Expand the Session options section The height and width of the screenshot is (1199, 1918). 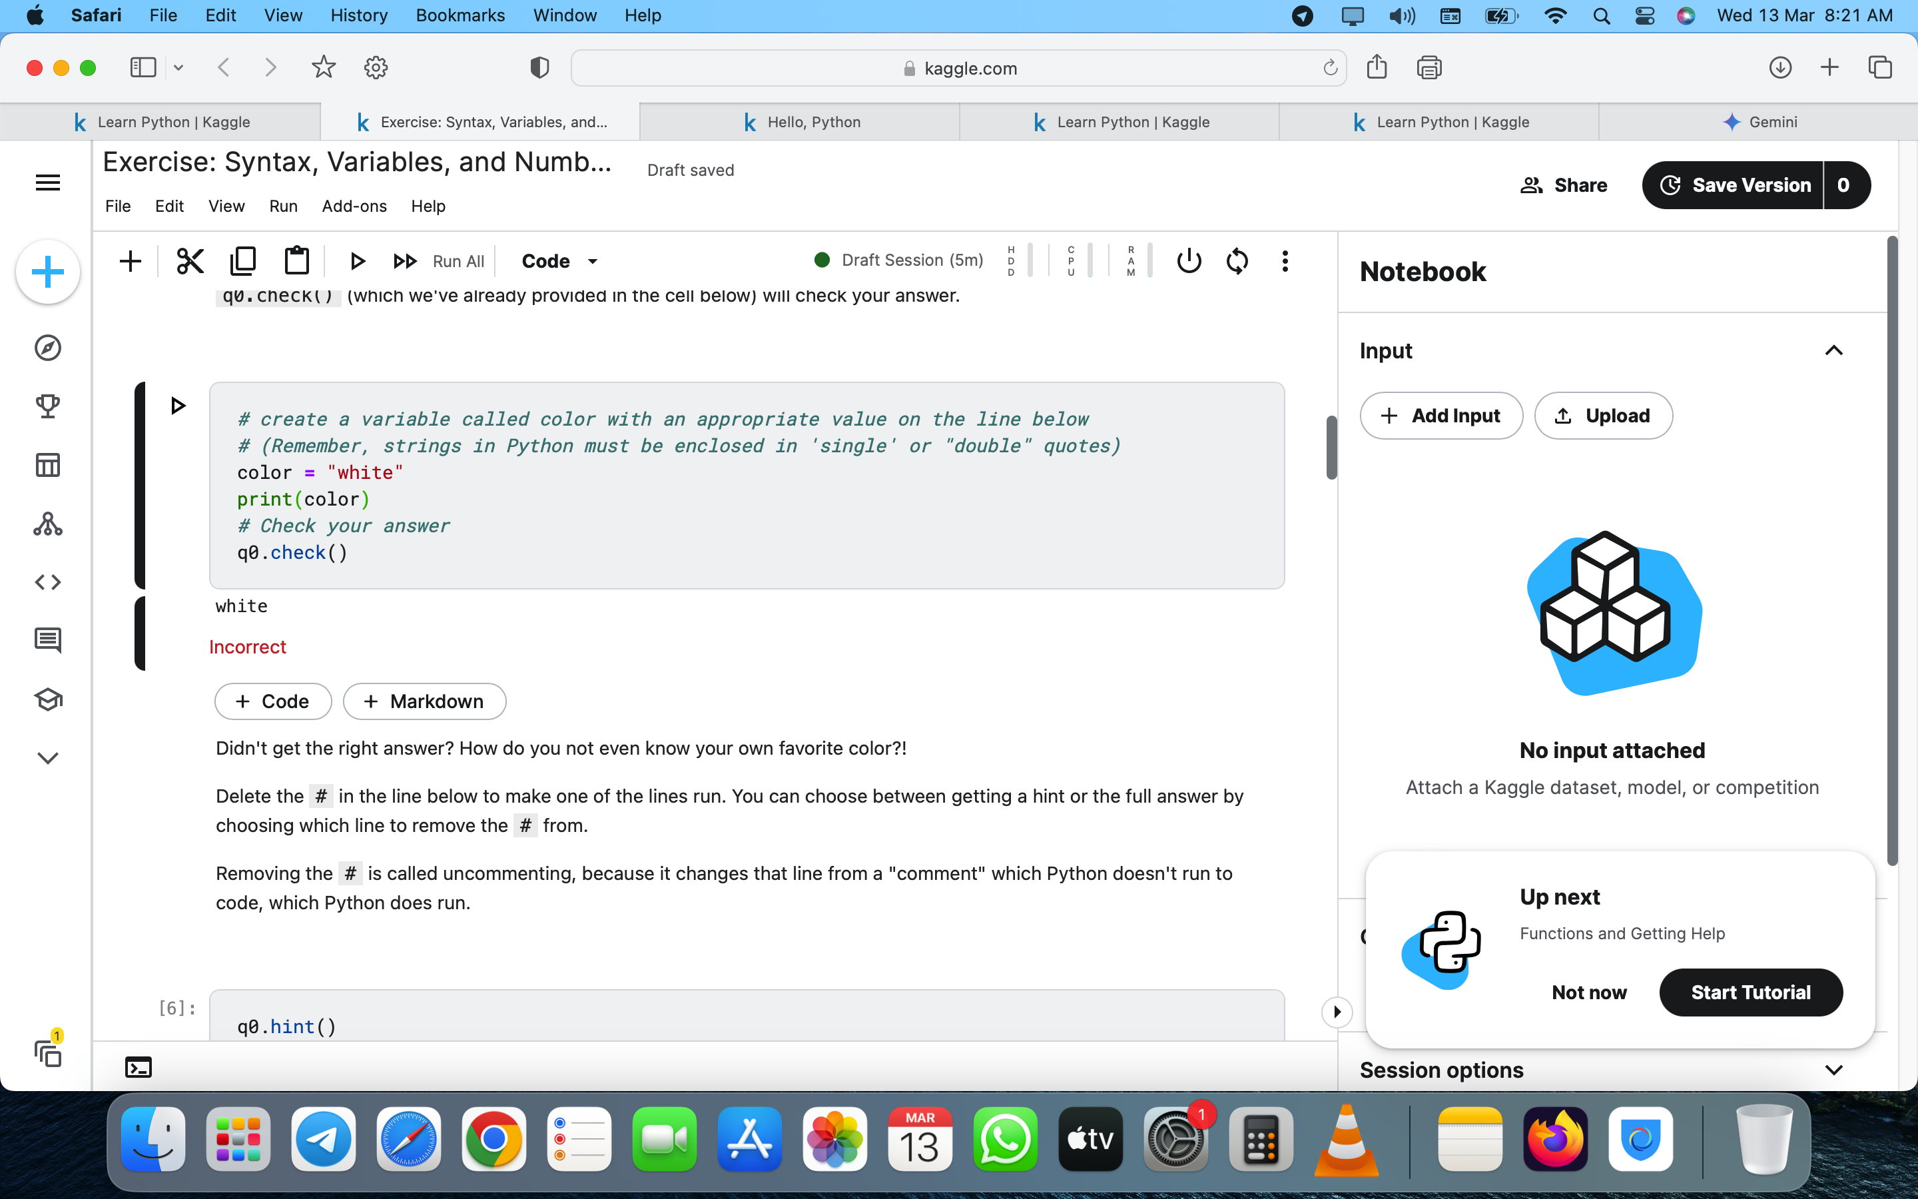[1833, 1070]
